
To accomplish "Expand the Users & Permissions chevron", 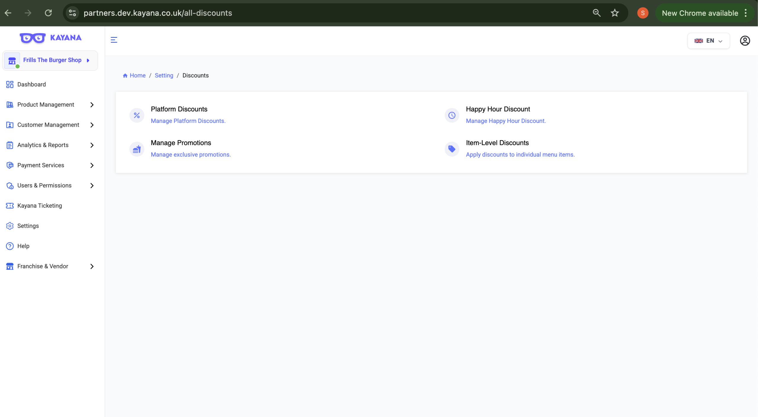I will pos(92,186).
